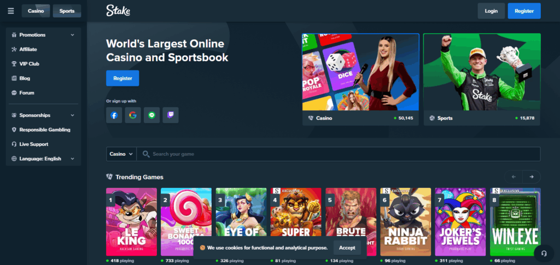
Task: Click the Live Support headset icon in sidebar
Action: click(x=14, y=144)
